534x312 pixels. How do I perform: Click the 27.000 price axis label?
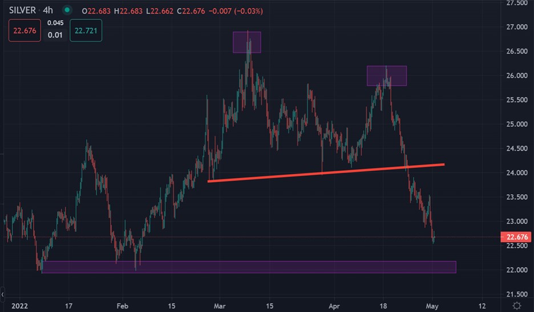click(x=517, y=27)
